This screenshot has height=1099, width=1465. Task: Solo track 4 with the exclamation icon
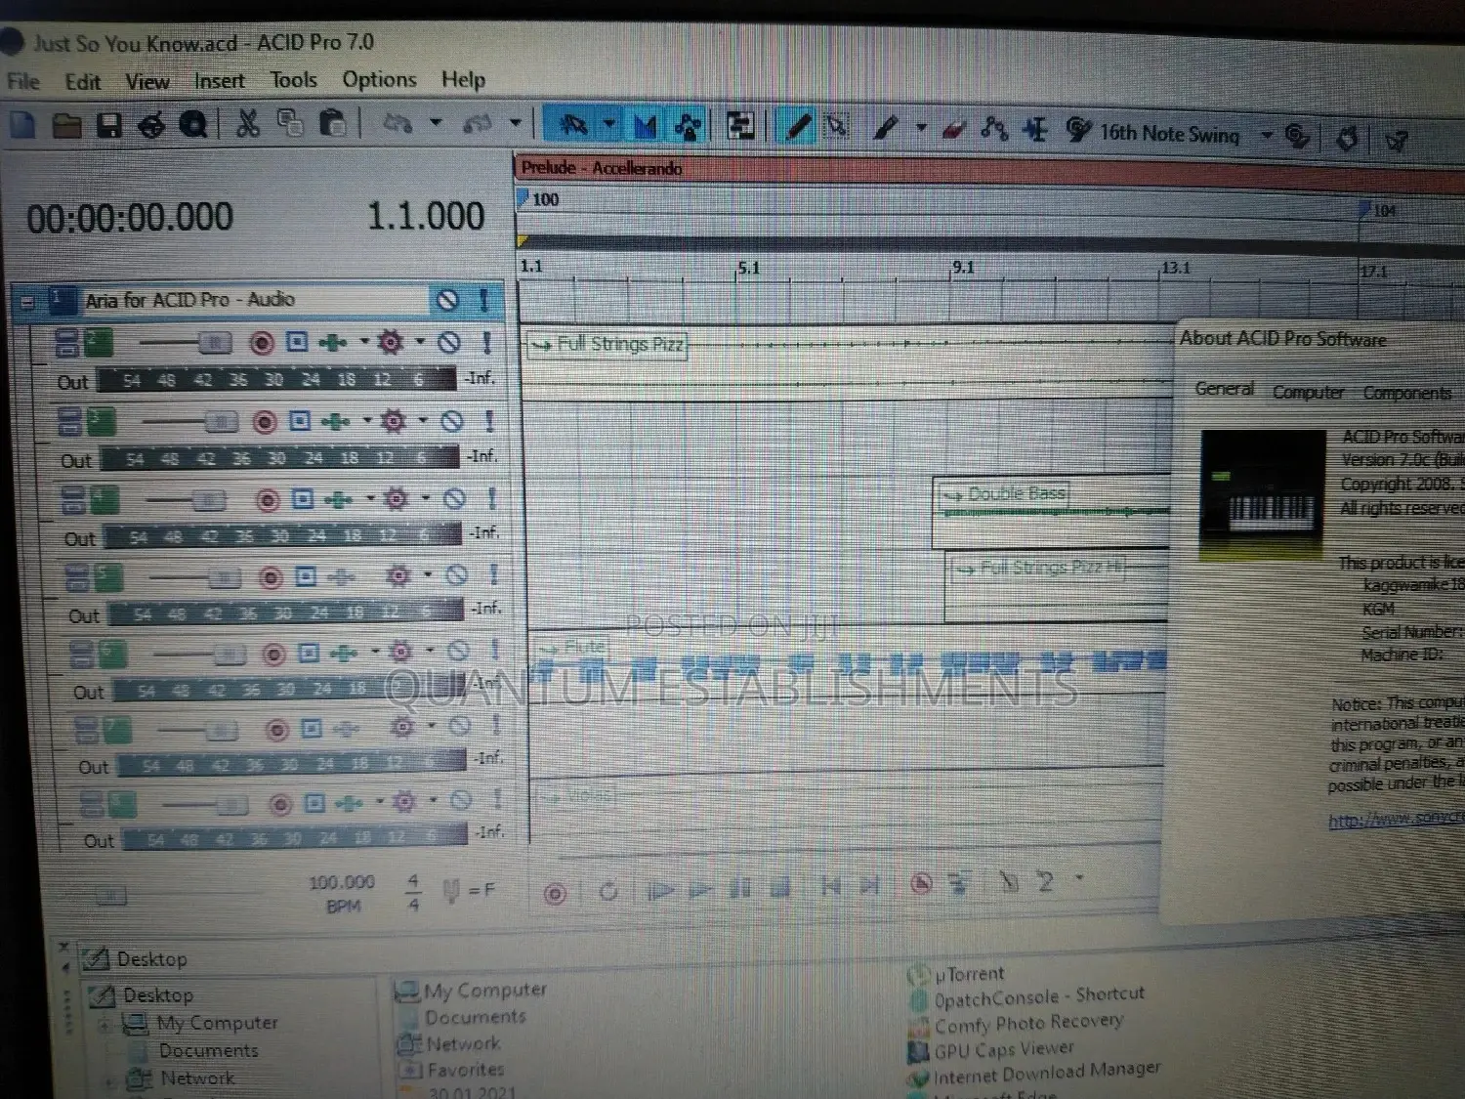click(x=491, y=499)
